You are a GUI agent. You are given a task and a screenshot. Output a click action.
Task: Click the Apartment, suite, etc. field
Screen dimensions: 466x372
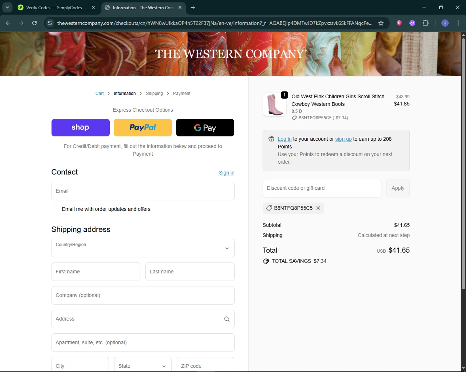(143, 343)
